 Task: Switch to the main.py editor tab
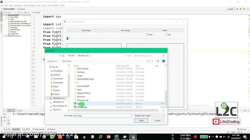point(37,12)
